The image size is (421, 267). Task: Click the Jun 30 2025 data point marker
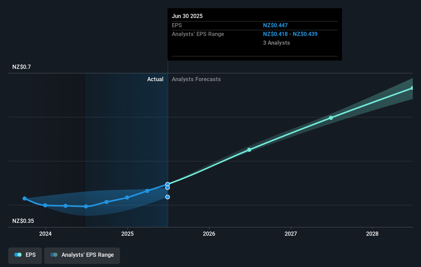tap(167, 184)
